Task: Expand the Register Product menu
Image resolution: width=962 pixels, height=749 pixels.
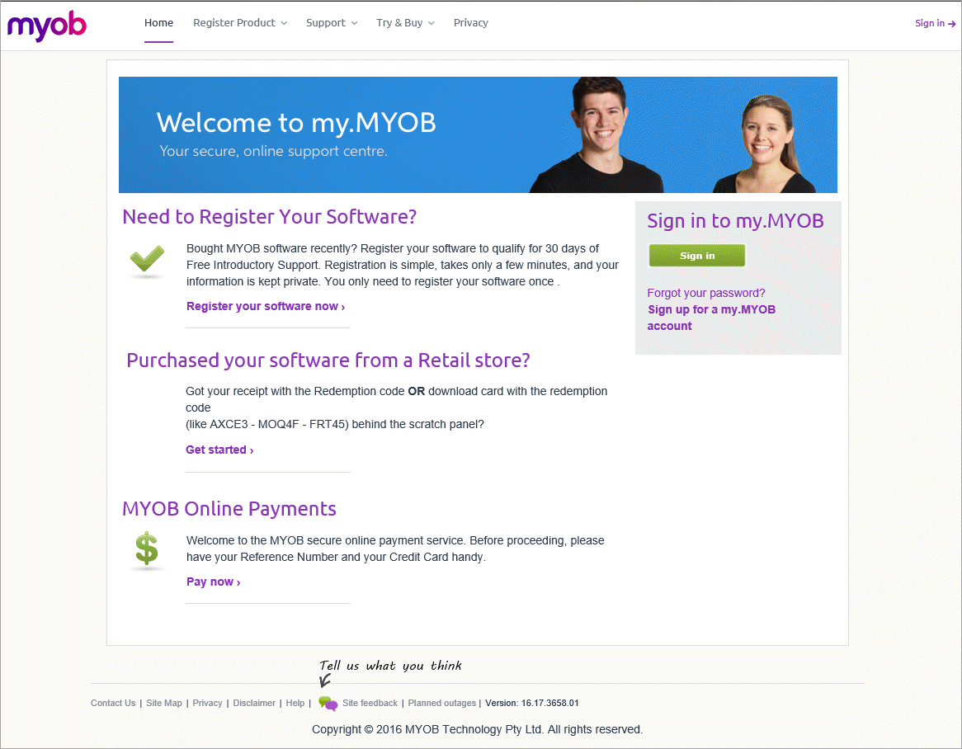Action: (240, 23)
